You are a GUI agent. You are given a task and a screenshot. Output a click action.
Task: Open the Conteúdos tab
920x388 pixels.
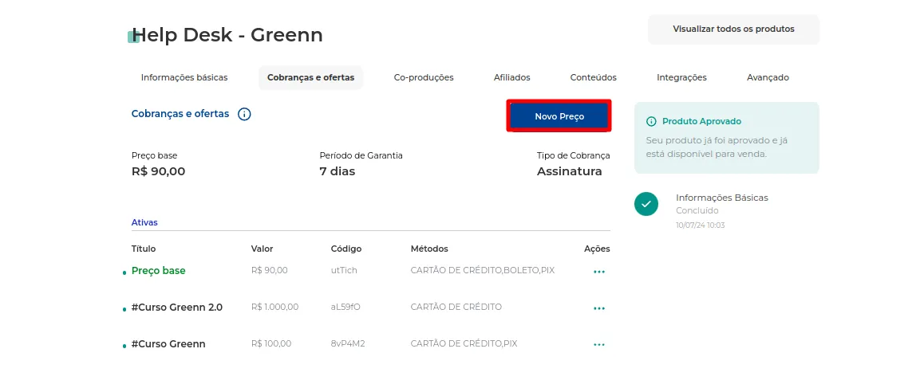(593, 77)
